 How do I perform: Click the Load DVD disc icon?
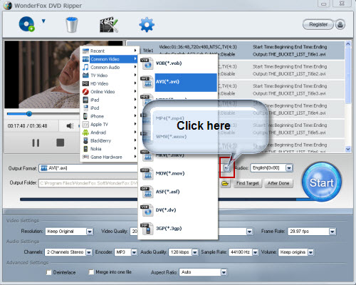[x=26, y=24]
